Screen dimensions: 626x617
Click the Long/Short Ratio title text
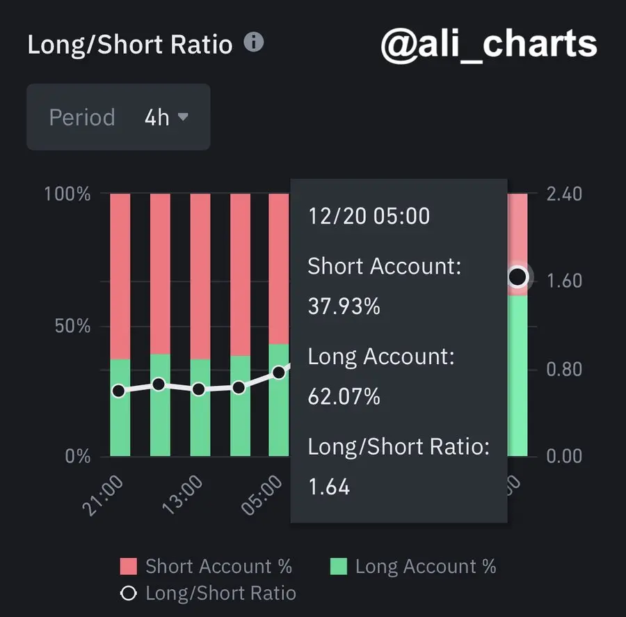129,45
